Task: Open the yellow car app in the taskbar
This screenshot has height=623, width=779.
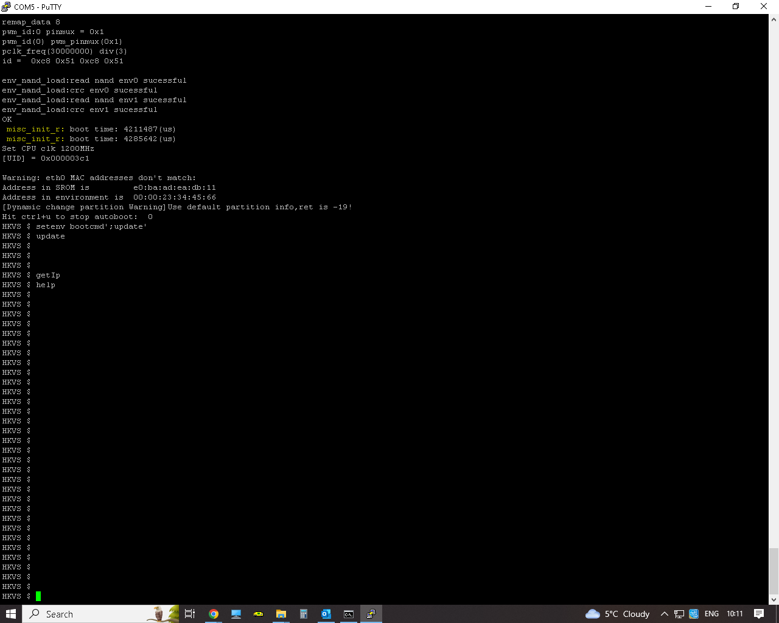Action: coord(259,614)
